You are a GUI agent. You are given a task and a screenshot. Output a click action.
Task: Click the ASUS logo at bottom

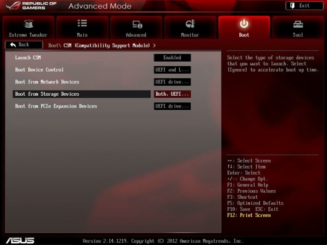point(20,240)
